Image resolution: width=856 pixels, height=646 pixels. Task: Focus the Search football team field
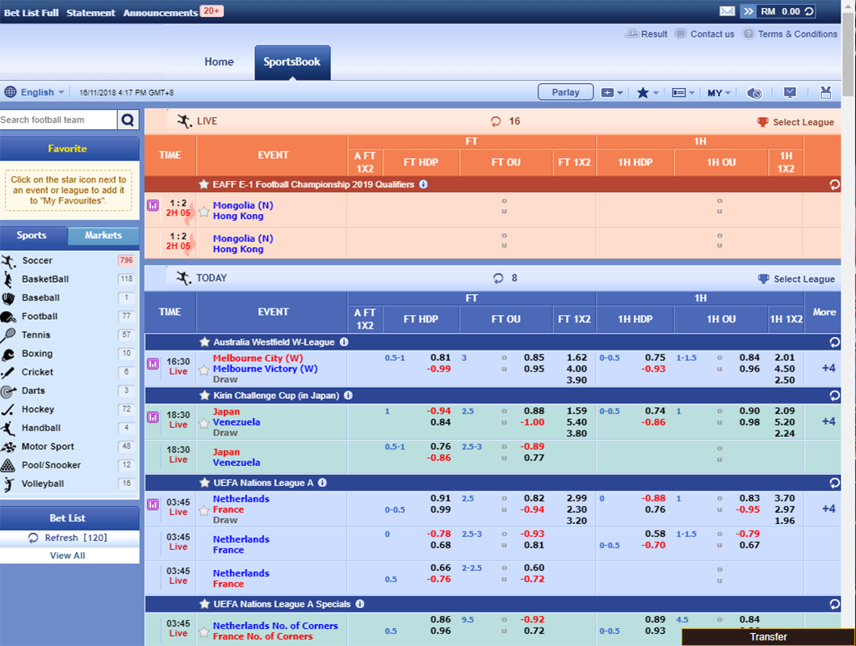(x=58, y=120)
